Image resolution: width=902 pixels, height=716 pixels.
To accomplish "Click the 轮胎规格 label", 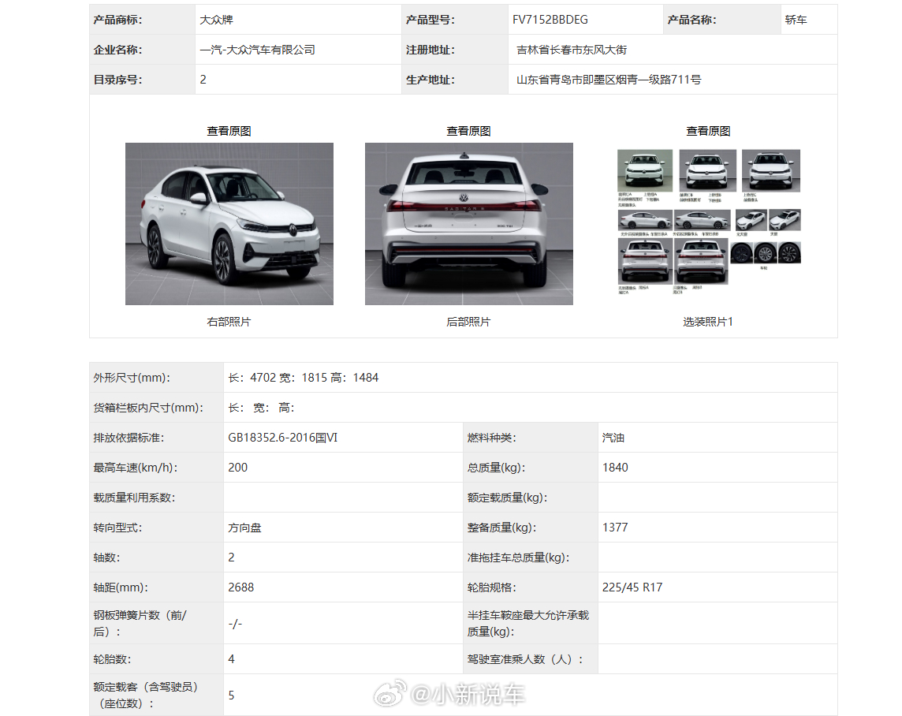I will [x=492, y=587].
